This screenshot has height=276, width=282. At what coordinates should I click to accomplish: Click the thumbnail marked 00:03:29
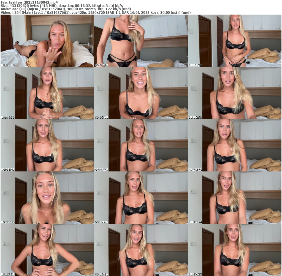(x=235, y=41)
